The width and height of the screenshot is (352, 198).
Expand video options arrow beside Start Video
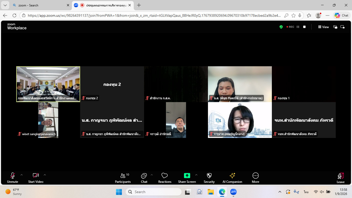[x=45, y=175]
